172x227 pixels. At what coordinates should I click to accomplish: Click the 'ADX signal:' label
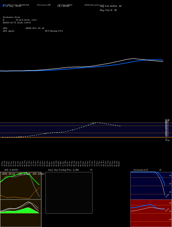(x=9, y=31)
